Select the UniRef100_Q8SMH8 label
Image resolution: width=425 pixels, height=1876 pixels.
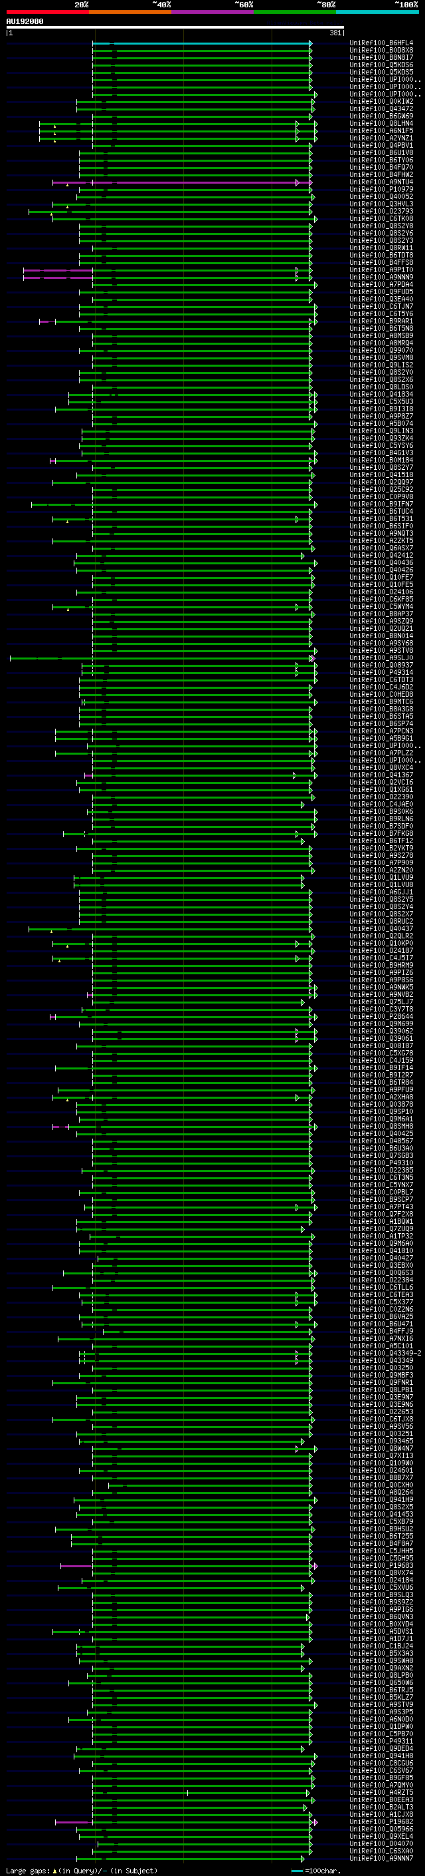(x=381, y=1127)
